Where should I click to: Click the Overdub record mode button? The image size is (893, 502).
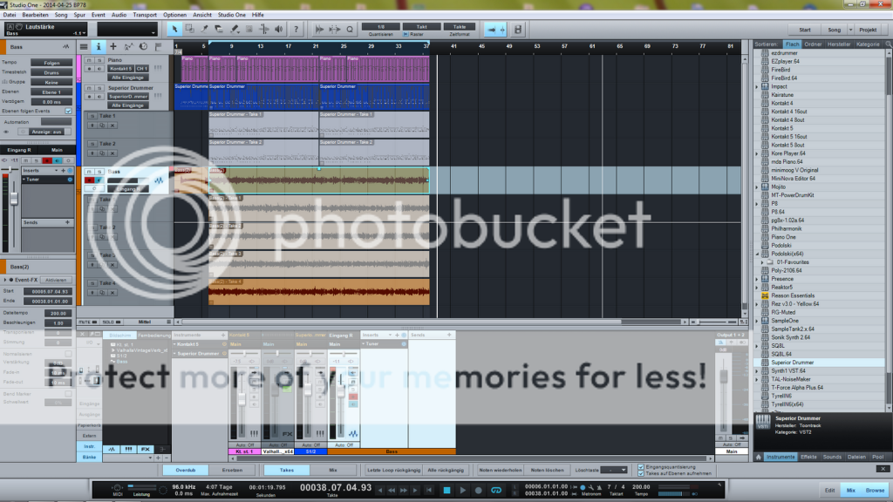coord(186,470)
